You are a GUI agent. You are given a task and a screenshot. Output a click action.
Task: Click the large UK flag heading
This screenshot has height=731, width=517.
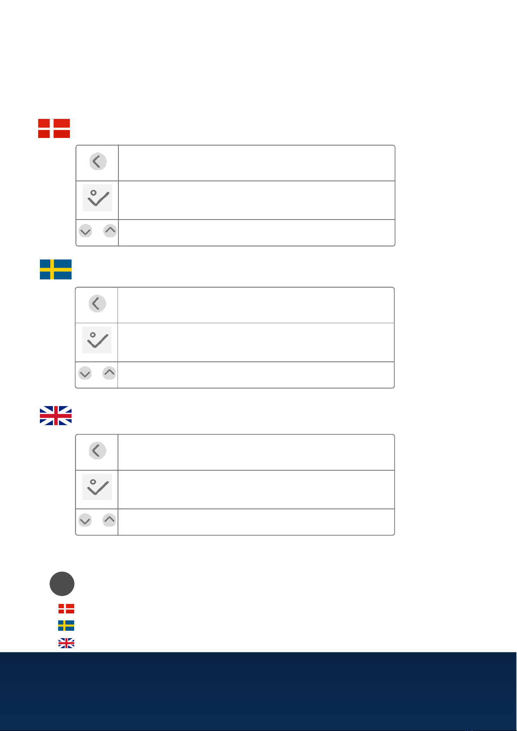click(56, 416)
